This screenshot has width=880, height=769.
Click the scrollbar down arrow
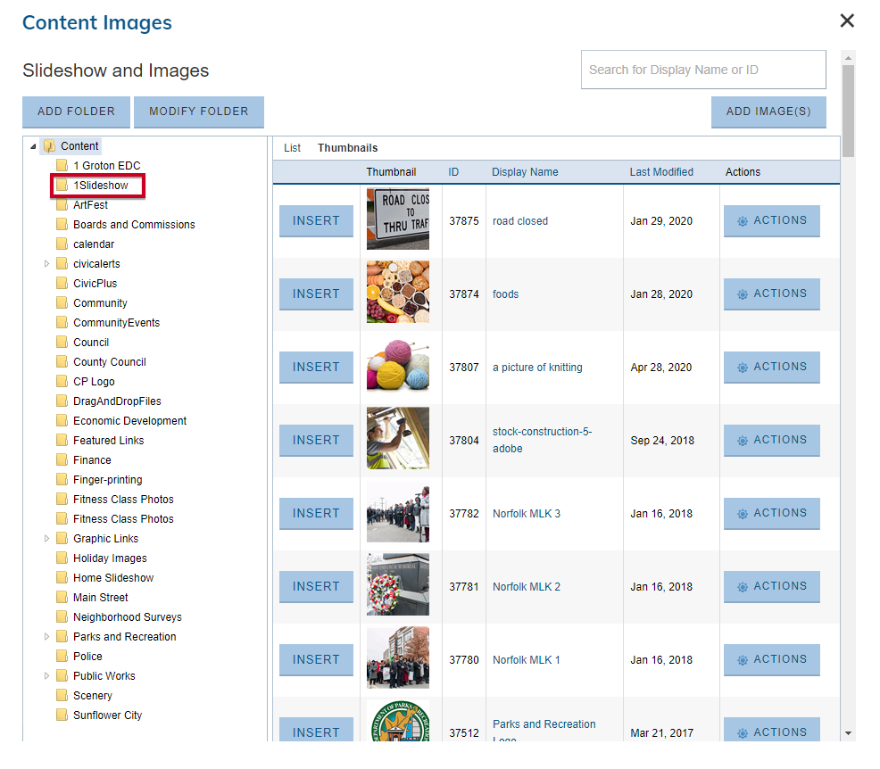(x=848, y=733)
